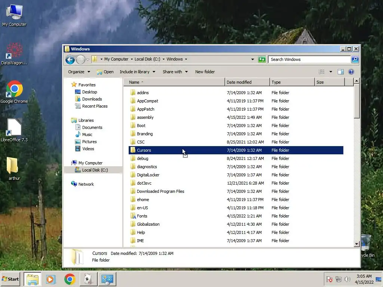
Task: Navigate to My Computer in breadcrumb
Action: (116, 59)
